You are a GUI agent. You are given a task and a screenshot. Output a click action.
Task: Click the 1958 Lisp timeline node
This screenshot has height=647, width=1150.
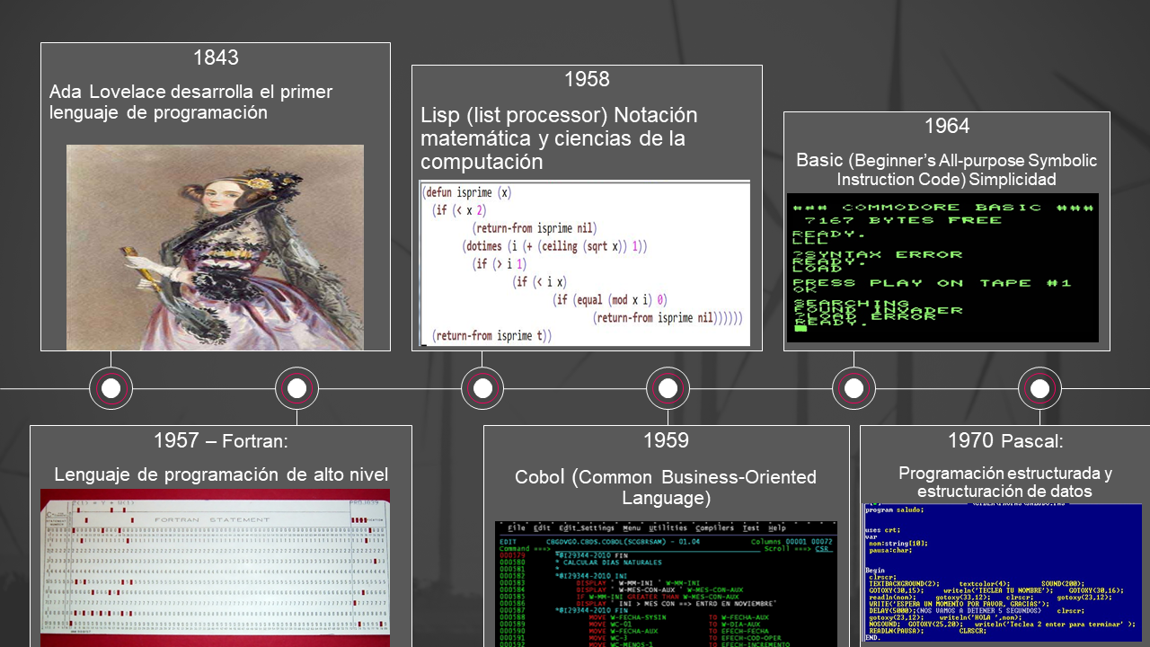tap(483, 388)
